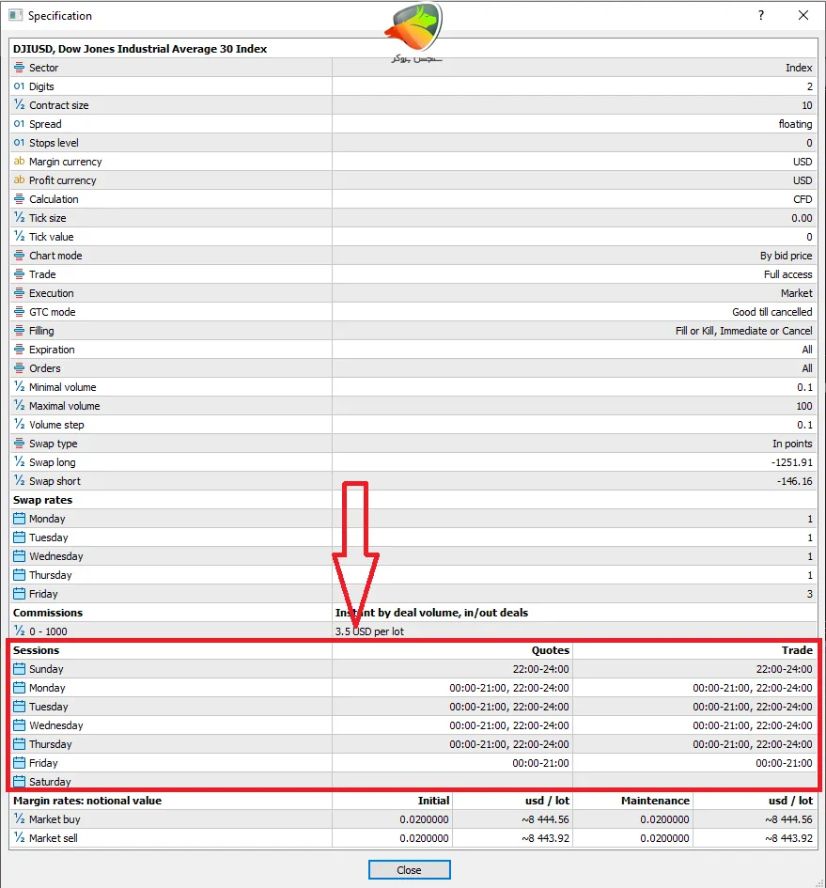Viewport: 826px width, 888px height.
Task: Click the broker logo at top
Action: pyautogui.click(x=413, y=28)
